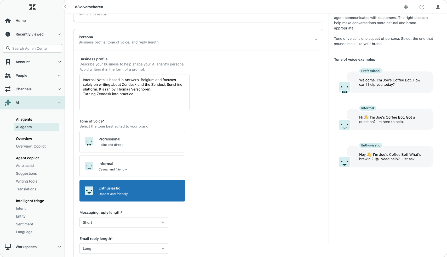The image size is (447, 257).
Task: Click the d3v-verschoren account name
Action: tap(89, 7)
